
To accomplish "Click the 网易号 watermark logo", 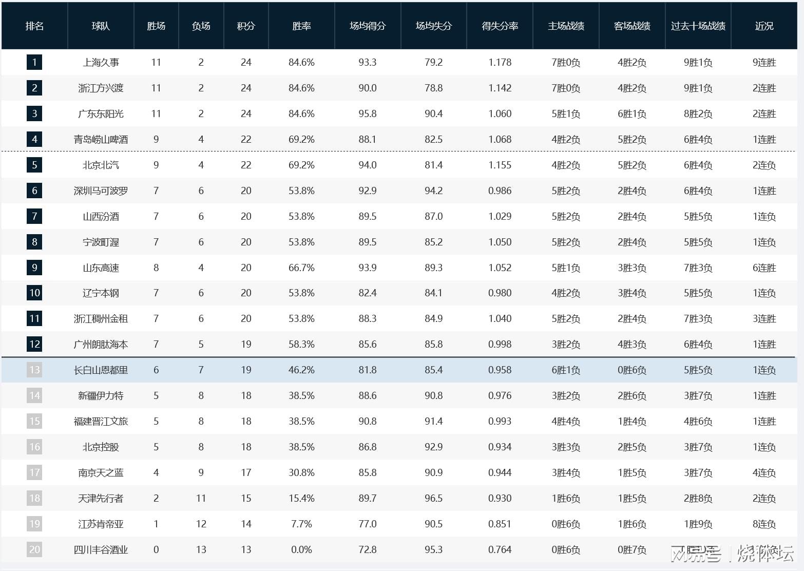I will pyautogui.click(x=696, y=554).
